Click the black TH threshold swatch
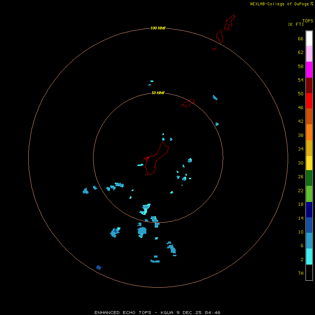The image size is (315, 315). click(309, 272)
